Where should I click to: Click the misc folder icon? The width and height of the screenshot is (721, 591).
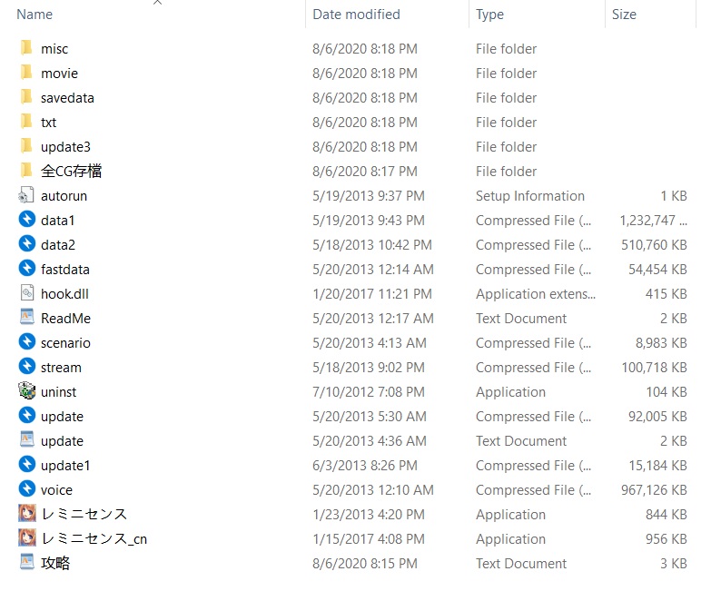(x=26, y=48)
